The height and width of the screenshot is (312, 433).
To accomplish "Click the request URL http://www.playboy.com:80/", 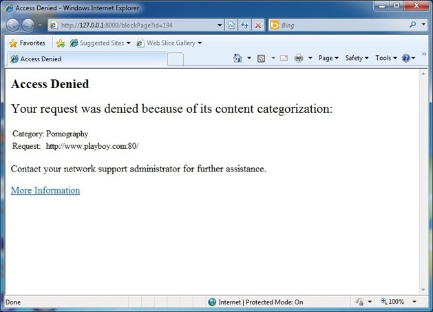I will 92,146.
